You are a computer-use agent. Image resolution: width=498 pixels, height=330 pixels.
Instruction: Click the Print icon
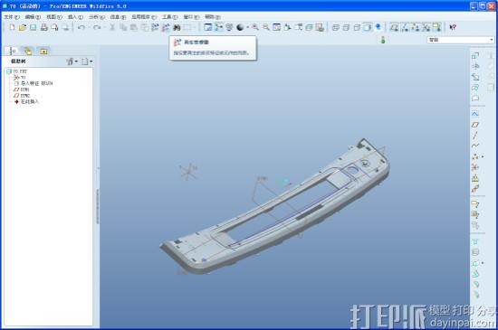(x=44, y=28)
